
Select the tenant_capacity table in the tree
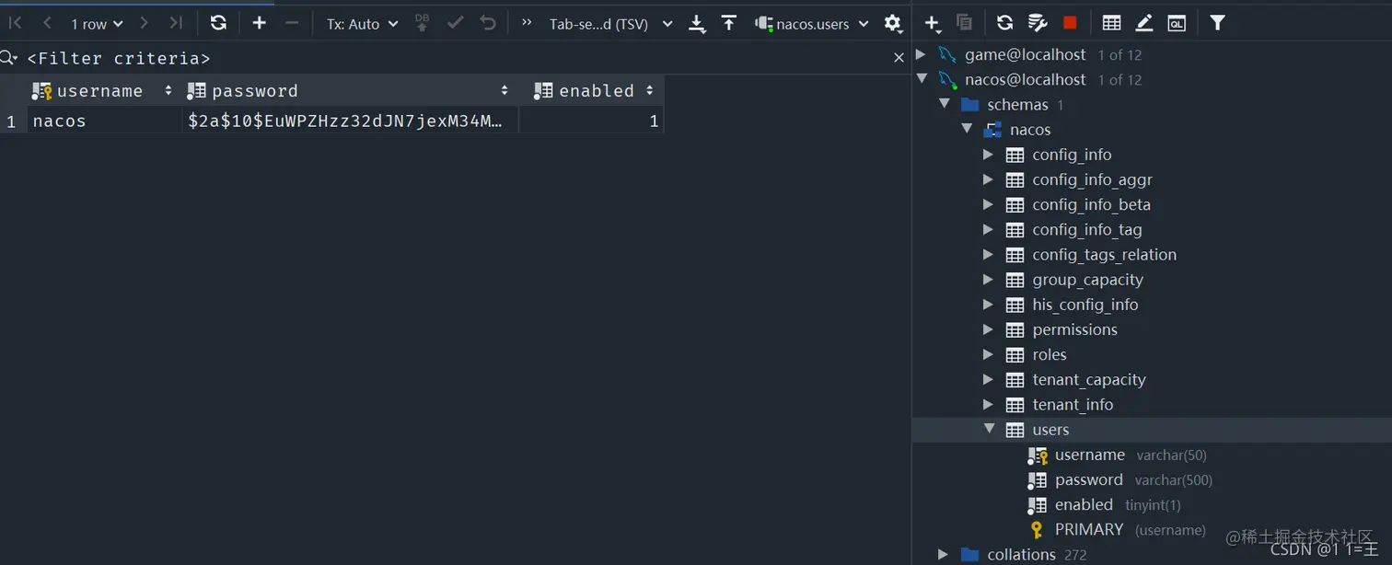(x=1088, y=379)
